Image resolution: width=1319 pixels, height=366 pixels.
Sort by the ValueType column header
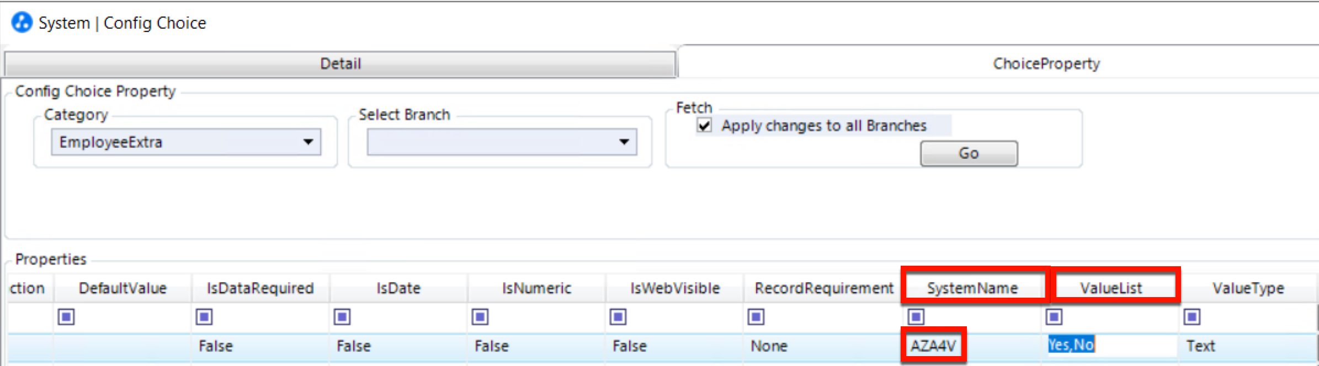coord(1248,288)
